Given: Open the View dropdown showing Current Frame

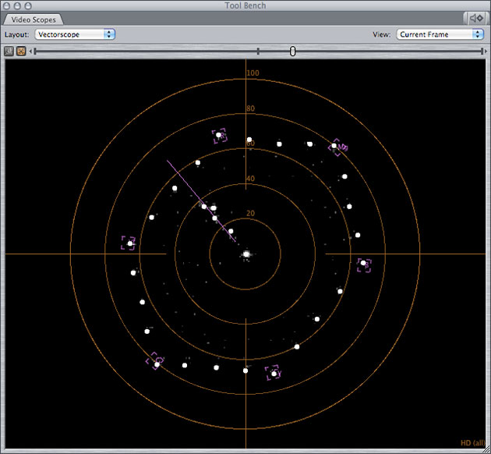Looking at the screenshot, I should 440,34.
